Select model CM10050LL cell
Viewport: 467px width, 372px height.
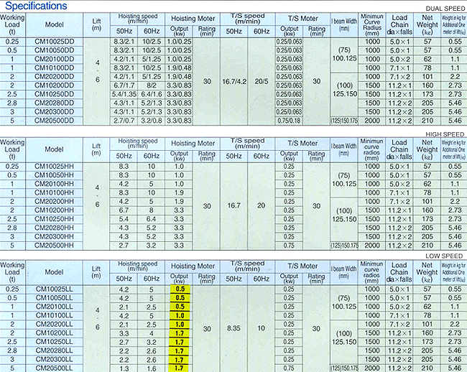[x=54, y=298]
